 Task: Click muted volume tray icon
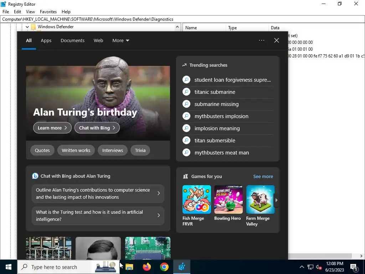click(x=319, y=267)
